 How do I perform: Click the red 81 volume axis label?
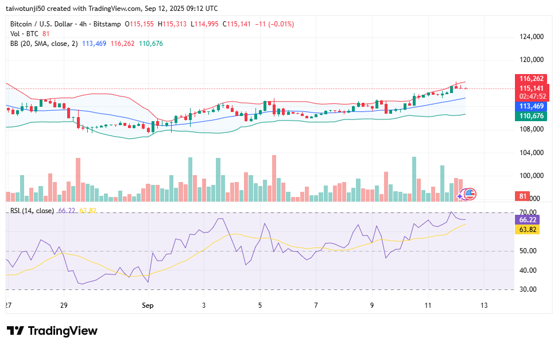(522, 196)
